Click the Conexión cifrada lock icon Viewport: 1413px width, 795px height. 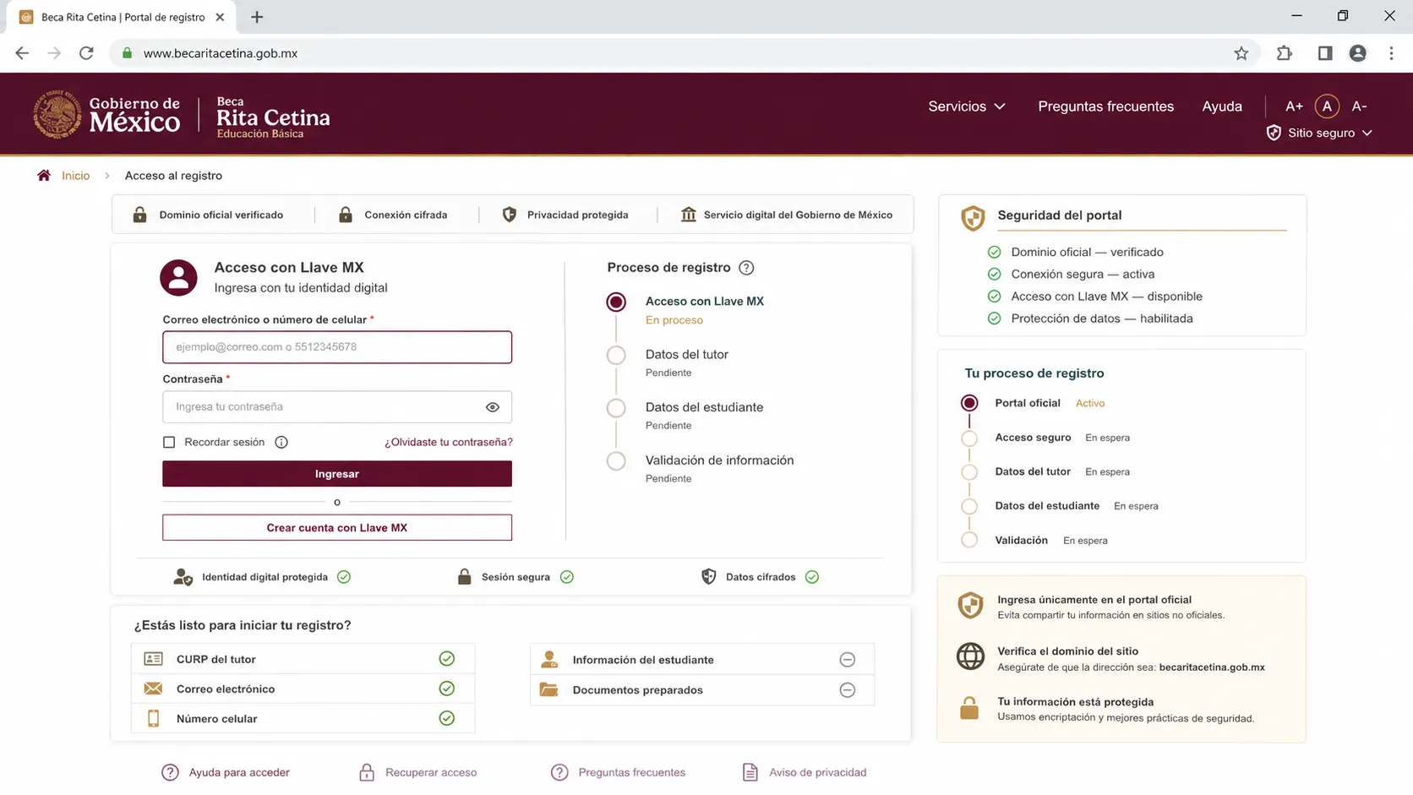point(346,215)
